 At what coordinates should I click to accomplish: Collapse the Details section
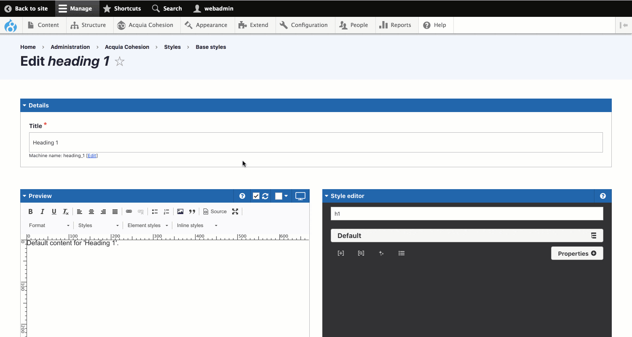coord(36,105)
